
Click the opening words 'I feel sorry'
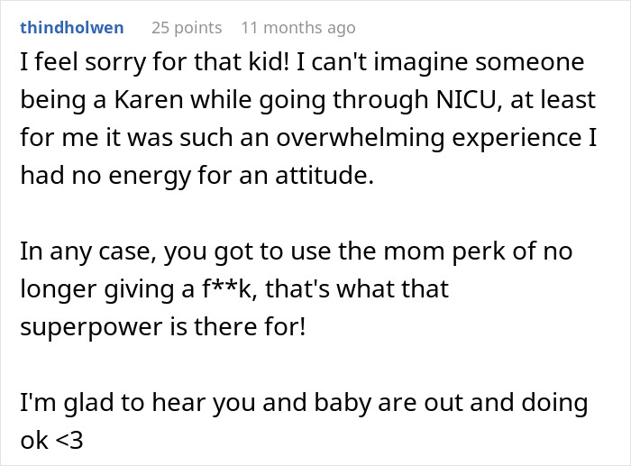click(83, 62)
